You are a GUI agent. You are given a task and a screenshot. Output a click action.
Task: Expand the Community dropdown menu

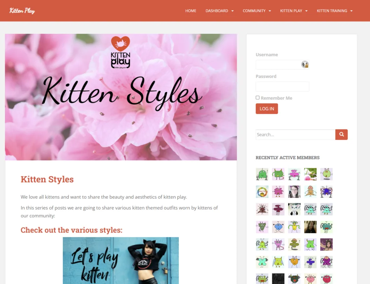257,11
